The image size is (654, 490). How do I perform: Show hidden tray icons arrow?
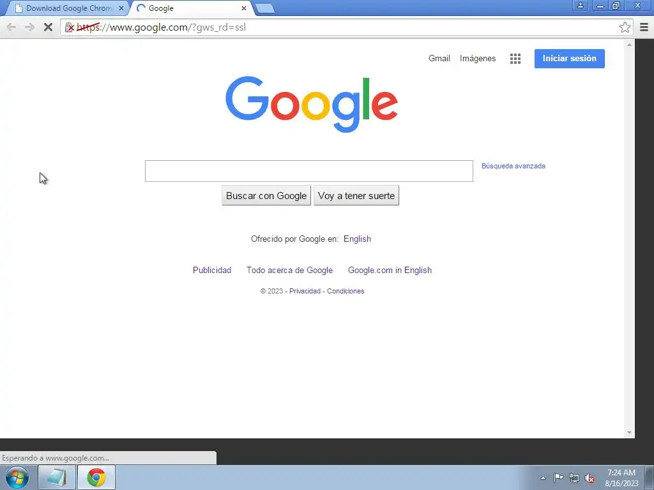click(543, 478)
